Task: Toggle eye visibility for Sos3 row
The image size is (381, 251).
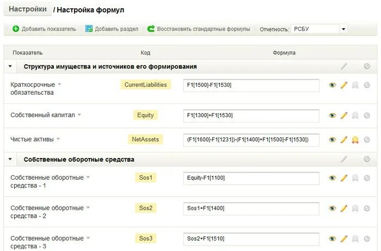Action: point(333,238)
